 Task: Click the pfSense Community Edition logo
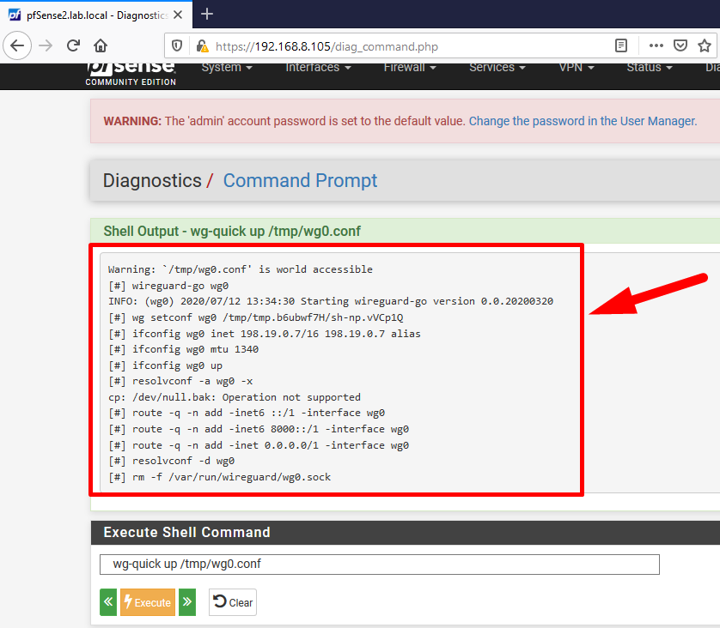[x=131, y=73]
